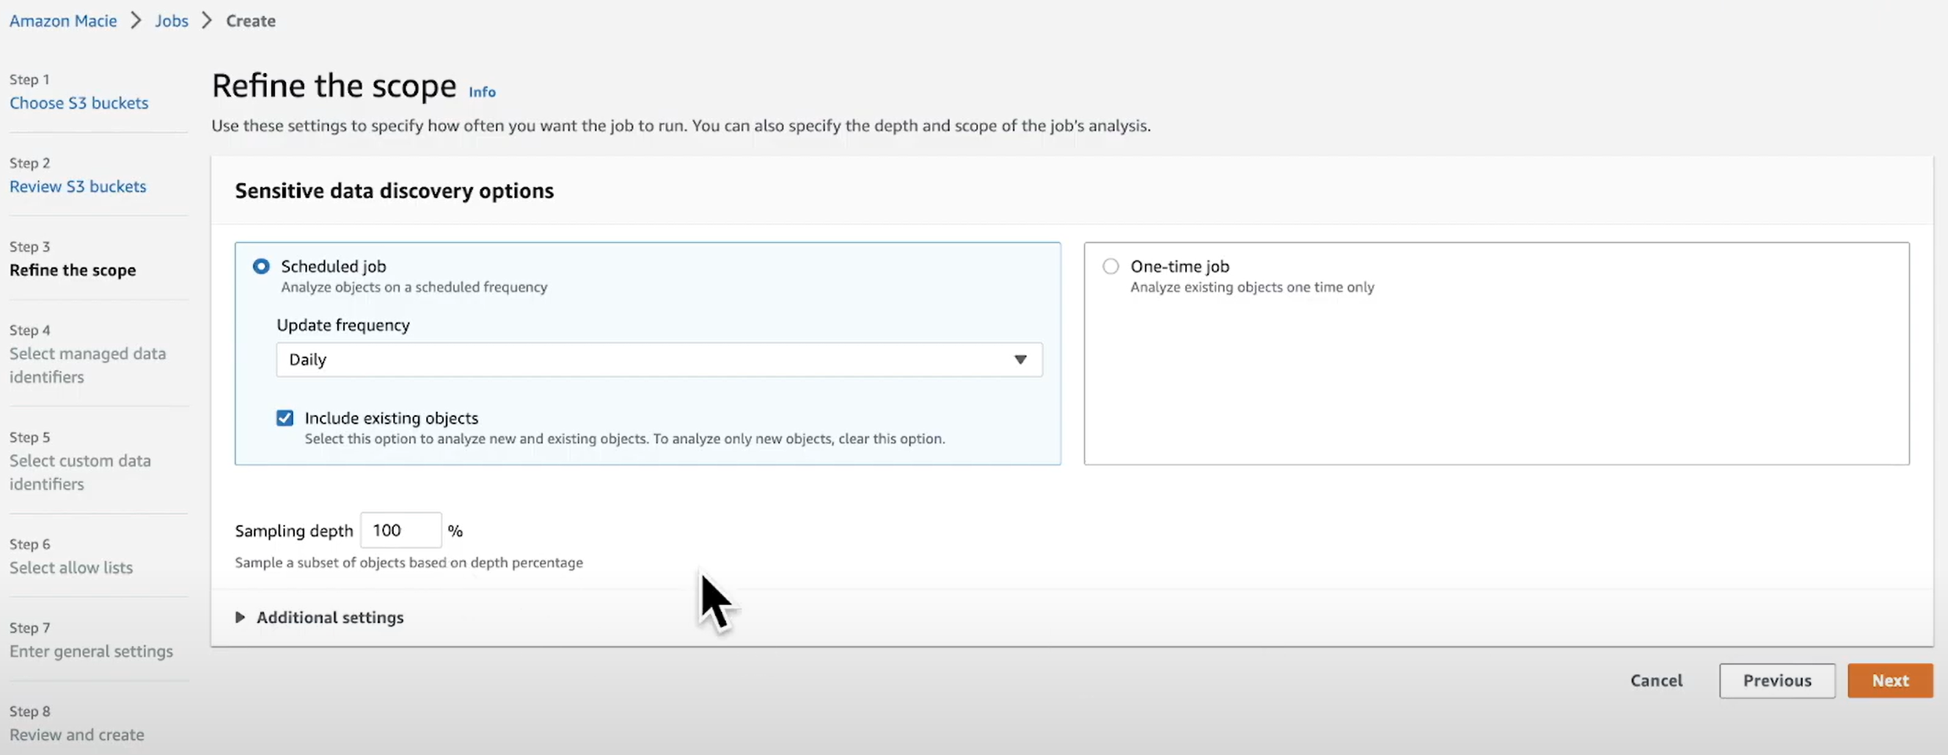
Task: Click the Update frequency dropdown arrow
Action: click(x=1020, y=360)
